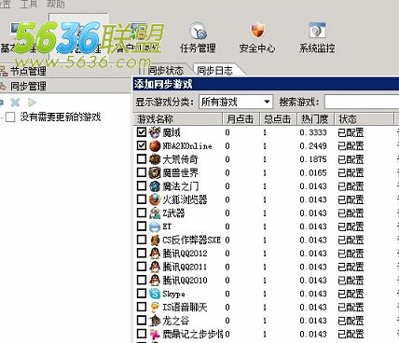Check the 魔兽世界 checkbox
Viewport: 399px width, 343px height.
(142, 172)
